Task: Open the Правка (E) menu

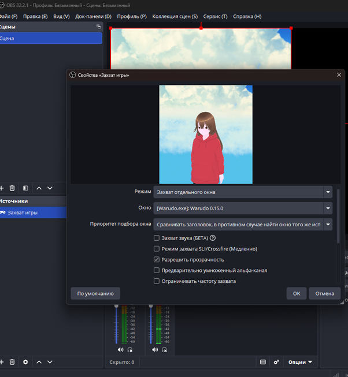Action: point(35,16)
